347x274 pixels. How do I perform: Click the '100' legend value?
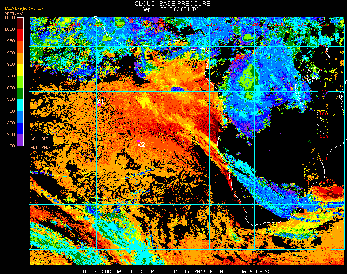(11, 146)
